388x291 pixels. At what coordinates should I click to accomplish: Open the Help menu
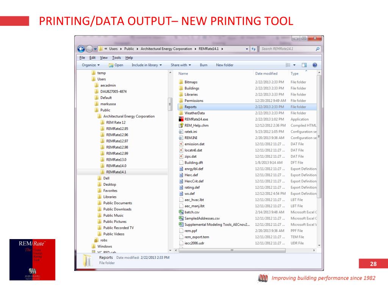tap(129, 58)
